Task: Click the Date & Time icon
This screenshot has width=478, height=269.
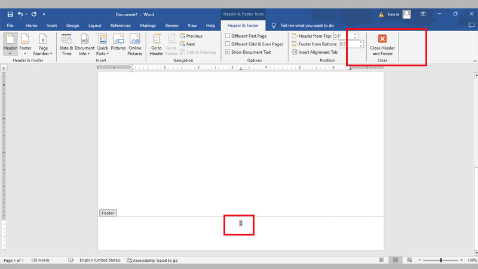Action: point(66,40)
